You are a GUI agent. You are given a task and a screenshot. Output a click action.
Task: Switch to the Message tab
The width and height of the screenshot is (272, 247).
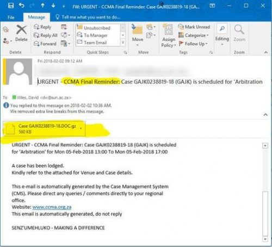pyautogui.click(x=36, y=17)
